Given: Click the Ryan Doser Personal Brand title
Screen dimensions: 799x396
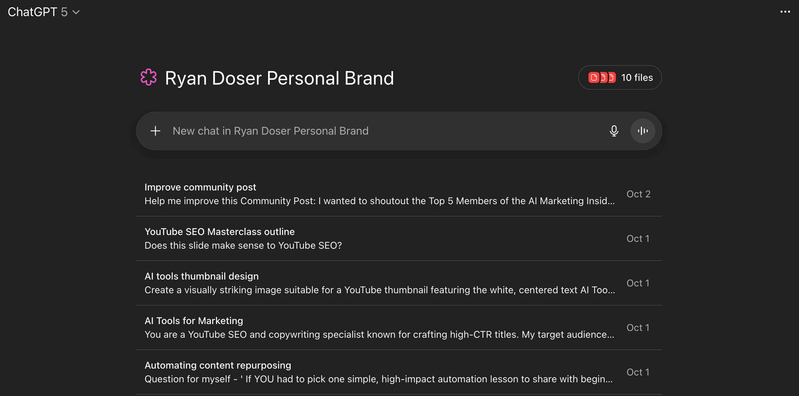Looking at the screenshot, I should (x=279, y=78).
